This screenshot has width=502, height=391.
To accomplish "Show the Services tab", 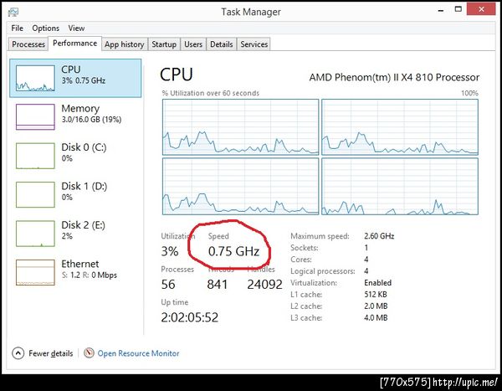I will click(x=254, y=44).
